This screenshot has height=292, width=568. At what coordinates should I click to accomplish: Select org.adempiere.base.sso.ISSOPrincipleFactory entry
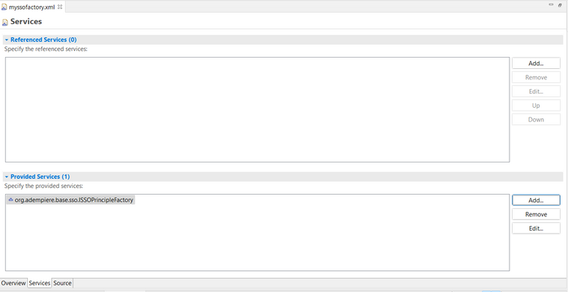[x=71, y=200]
